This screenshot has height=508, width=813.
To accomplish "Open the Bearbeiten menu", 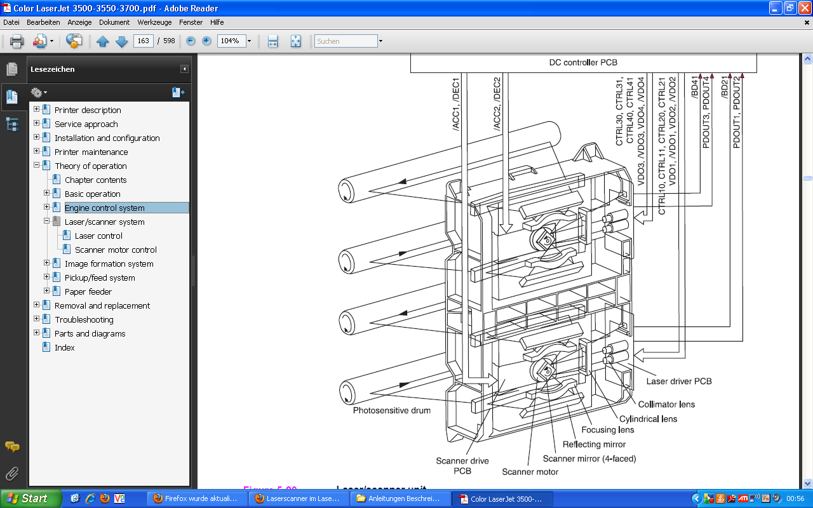I will 43,22.
